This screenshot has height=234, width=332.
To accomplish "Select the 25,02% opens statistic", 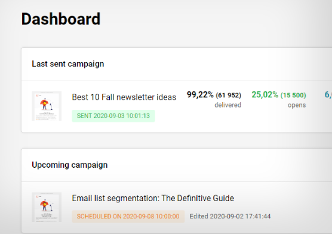I will [279, 99].
